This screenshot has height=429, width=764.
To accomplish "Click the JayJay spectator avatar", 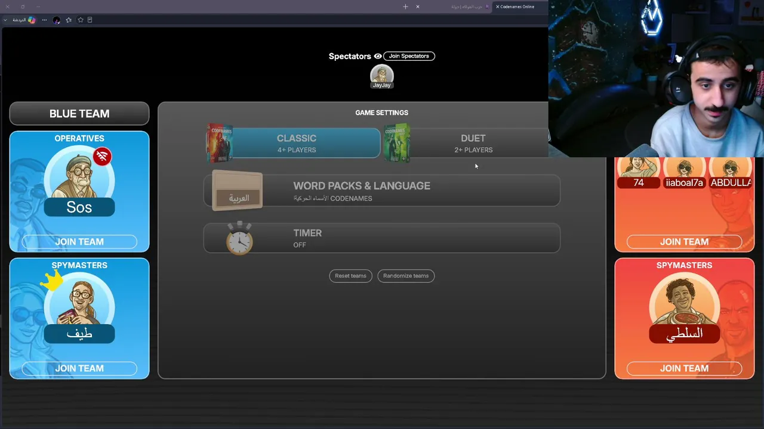I will pyautogui.click(x=381, y=74).
